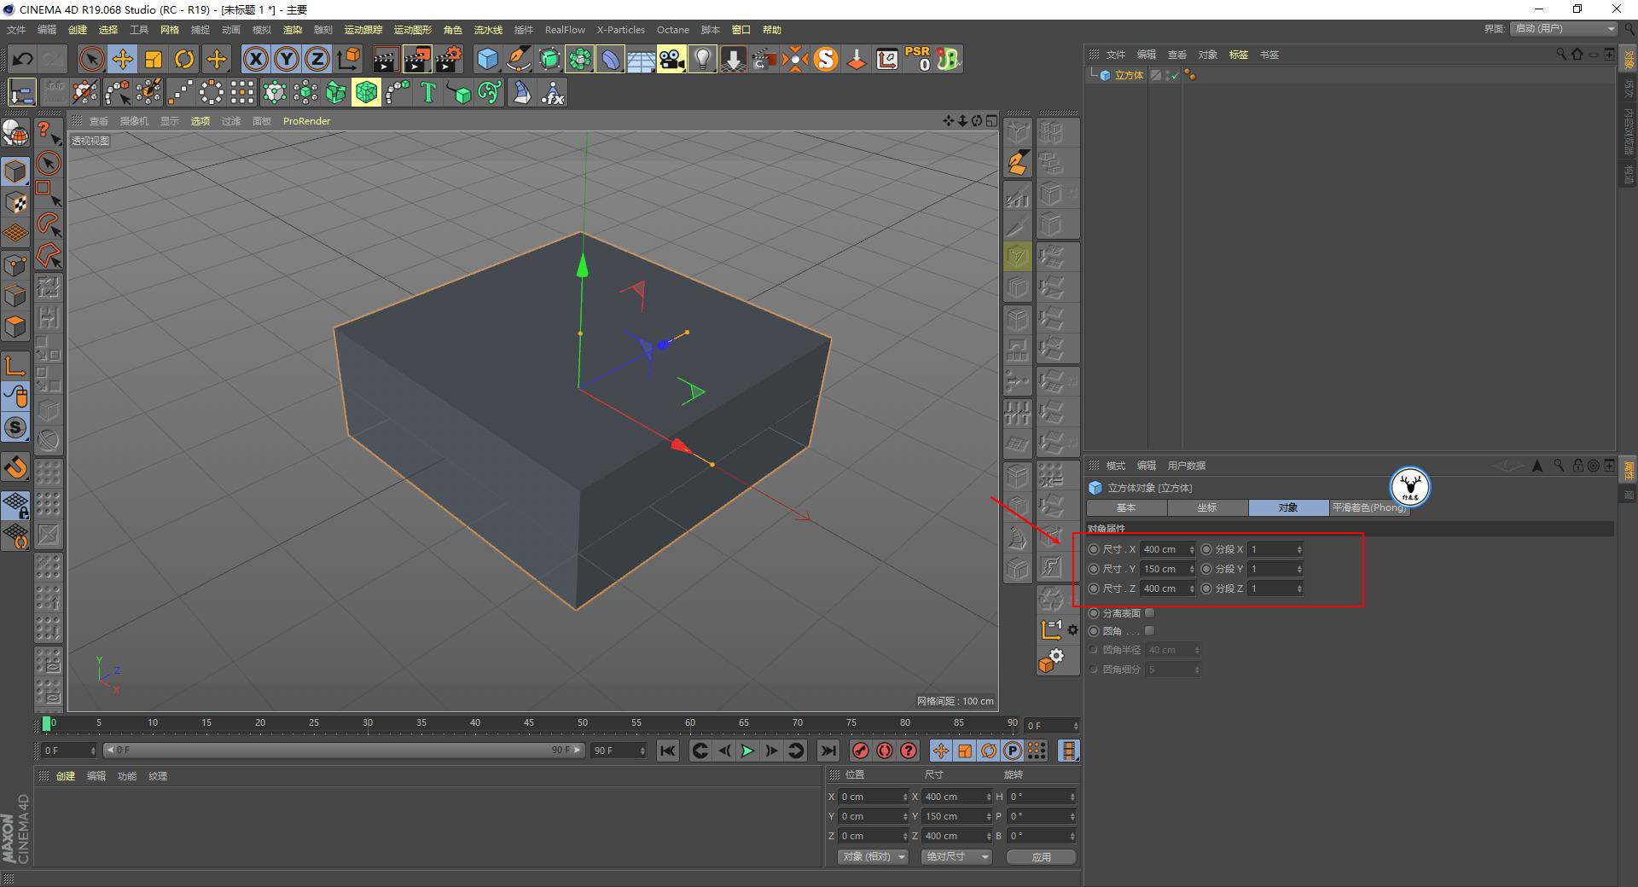Image resolution: width=1638 pixels, height=887 pixels.
Task: Switch to the 坐标 tab in attributes
Action: click(1206, 507)
